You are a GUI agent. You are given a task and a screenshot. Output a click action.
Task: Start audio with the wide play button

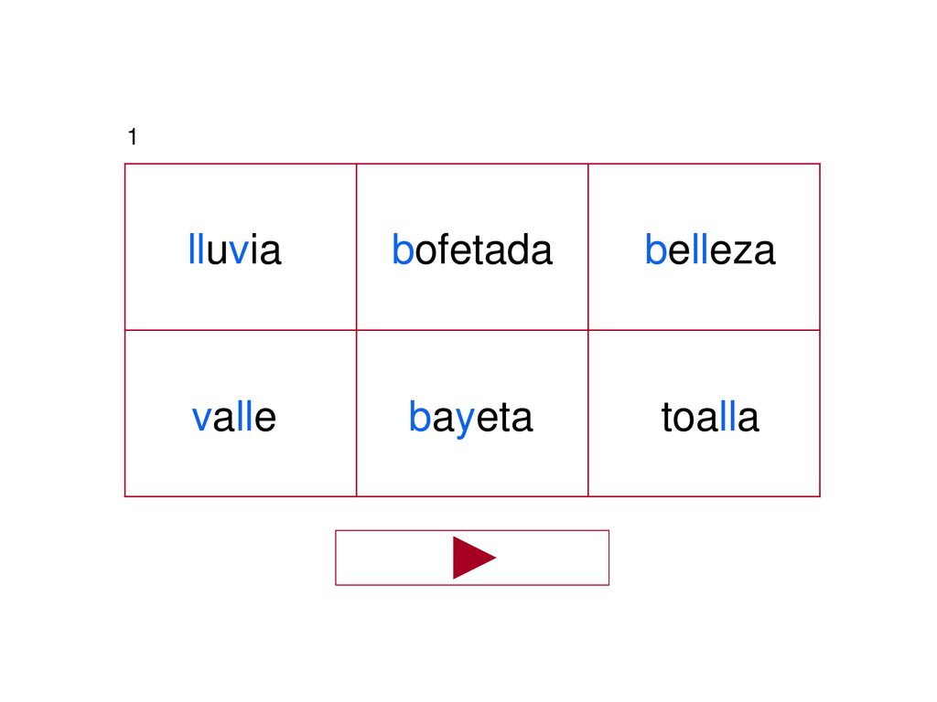[x=472, y=558]
